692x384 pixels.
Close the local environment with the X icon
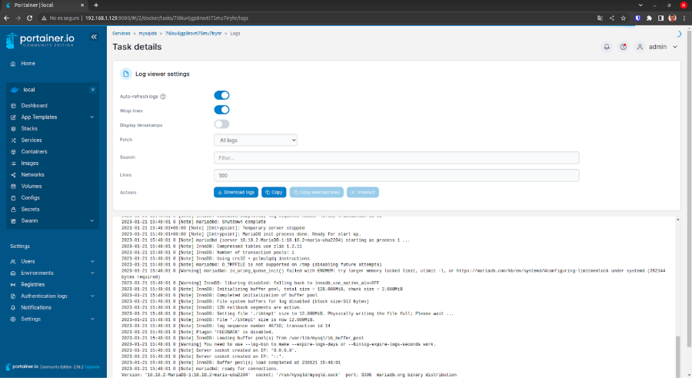pyautogui.click(x=92, y=90)
